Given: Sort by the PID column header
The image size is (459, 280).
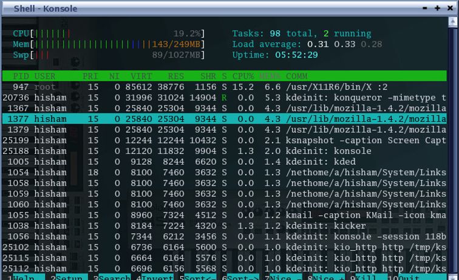Looking at the screenshot, I should pos(20,76).
